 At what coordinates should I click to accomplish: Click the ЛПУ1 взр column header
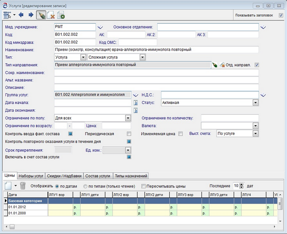pyautogui.click(x=60, y=195)
